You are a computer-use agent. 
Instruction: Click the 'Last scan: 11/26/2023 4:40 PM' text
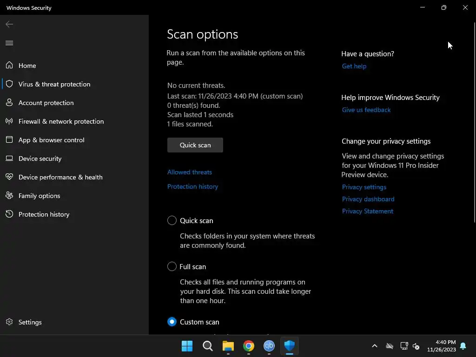coord(213,96)
